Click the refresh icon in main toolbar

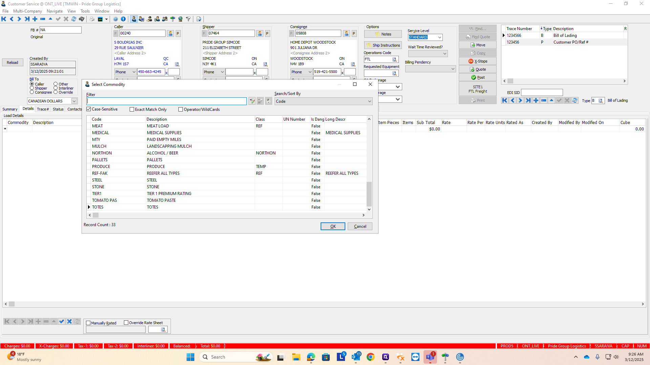tap(74, 19)
